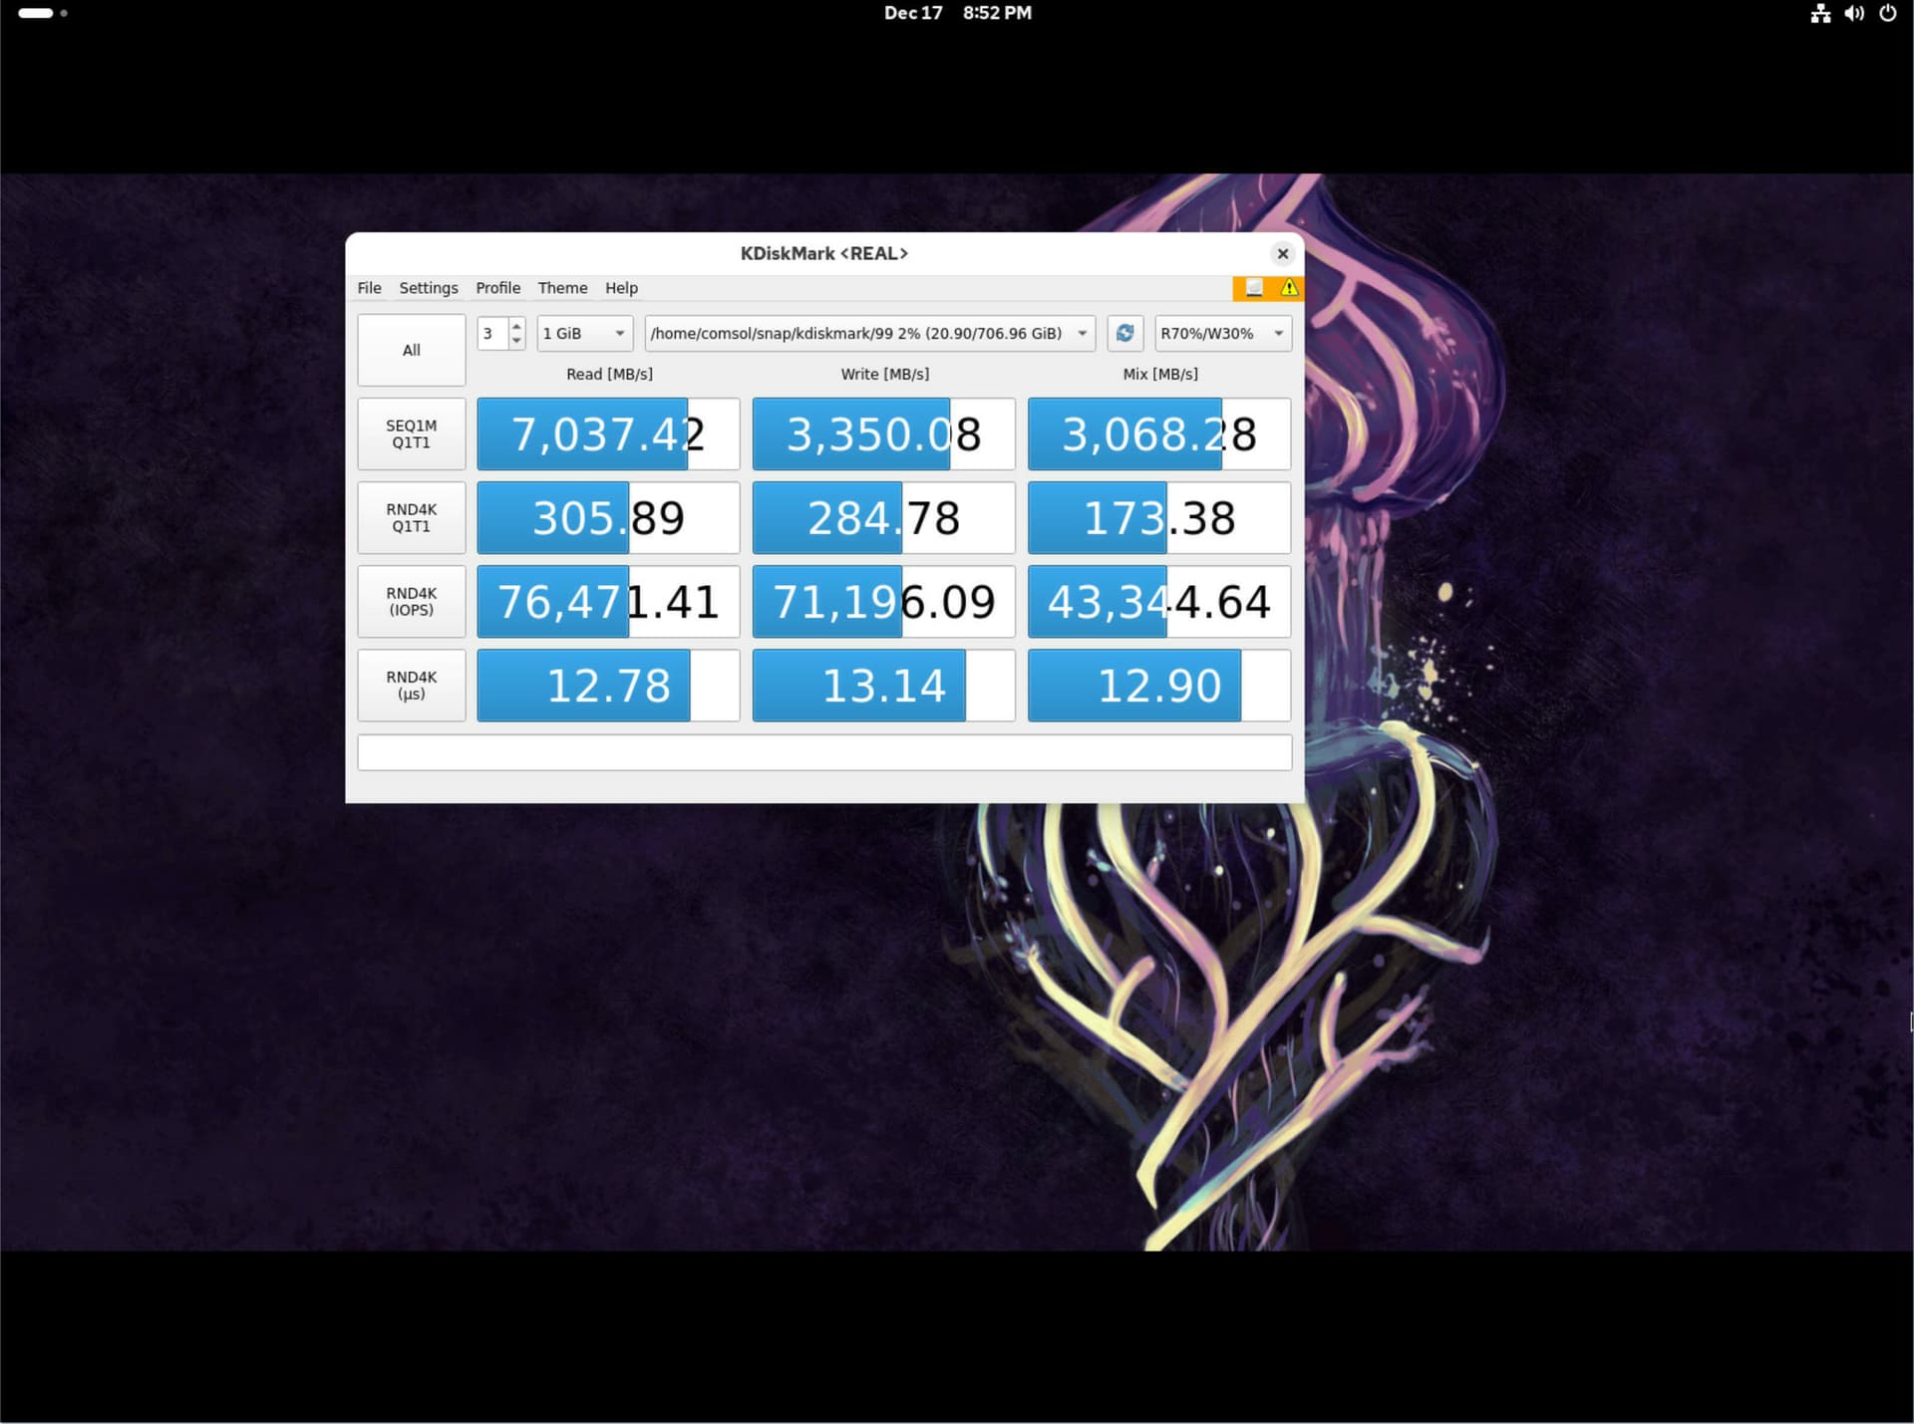This screenshot has height=1424, width=1914.
Task: Click the RND4K (IOPS) test button
Action: pos(411,601)
